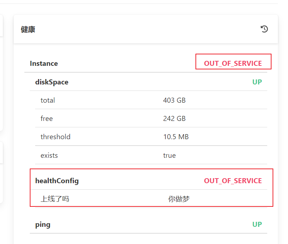Click the 健康 panel header title
This screenshot has width=288, height=244.
[28, 29]
